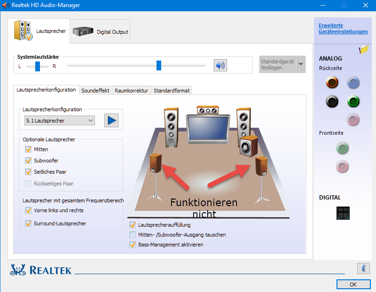Test the subwoofer in the room diagram
Viewport: 376px width, 292px height.
(x=249, y=146)
